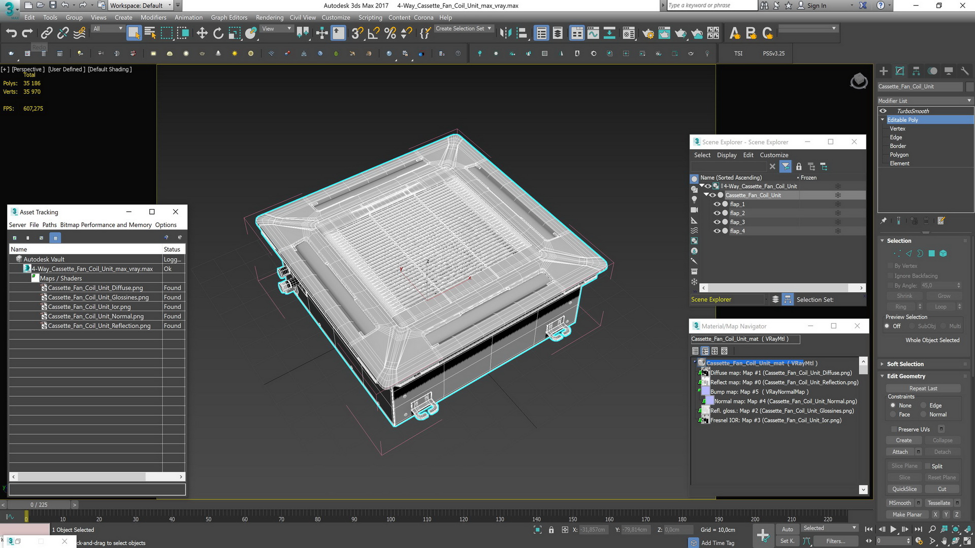Choose the Select and Move tool
Image resolution: width=975 pixels, height=548 pixels.
[x=202, y=33]
